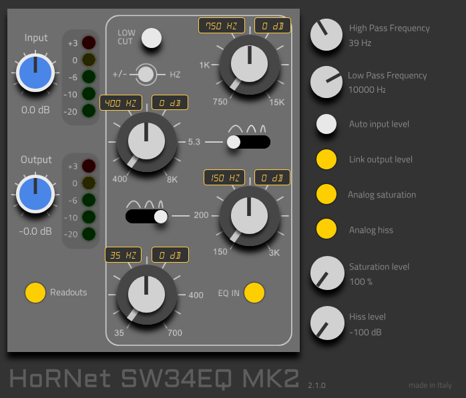Toggle the +/- HZ frequency shift button

tap(146, 74)
